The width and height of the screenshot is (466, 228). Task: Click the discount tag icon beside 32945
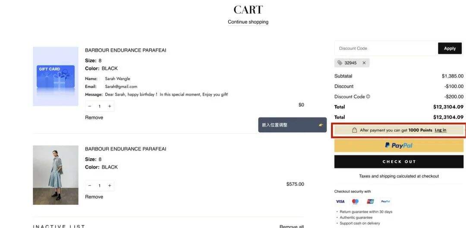(340, 63)
